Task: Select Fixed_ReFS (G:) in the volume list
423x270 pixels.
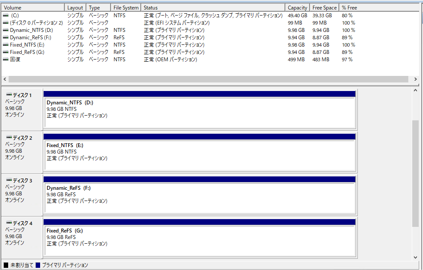Action: coord(27,52)
